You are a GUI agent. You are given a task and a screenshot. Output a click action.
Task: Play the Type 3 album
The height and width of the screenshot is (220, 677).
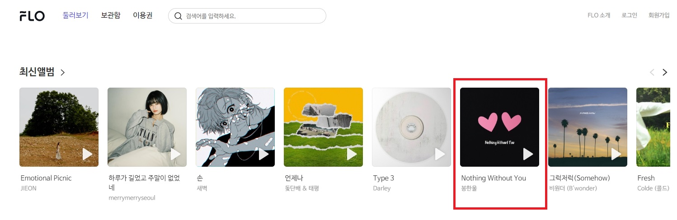(440, 154)
